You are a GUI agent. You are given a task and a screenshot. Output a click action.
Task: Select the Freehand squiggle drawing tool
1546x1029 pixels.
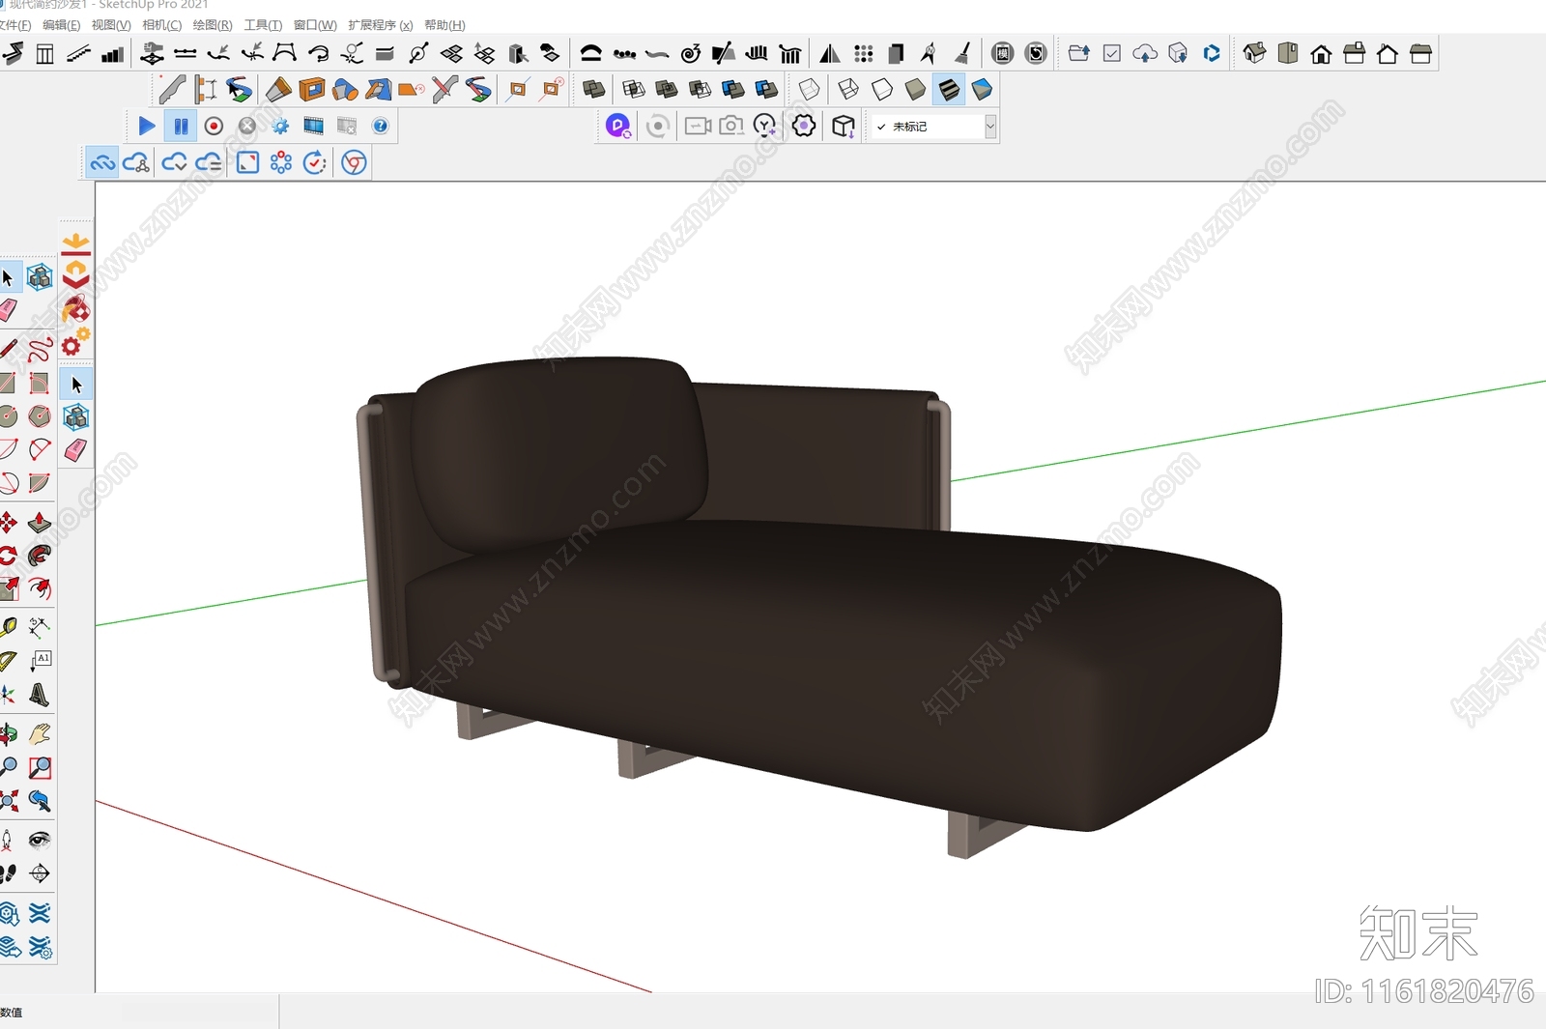(40, 348)
